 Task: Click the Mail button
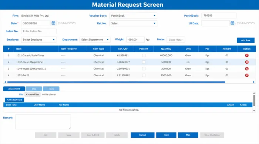188,135
